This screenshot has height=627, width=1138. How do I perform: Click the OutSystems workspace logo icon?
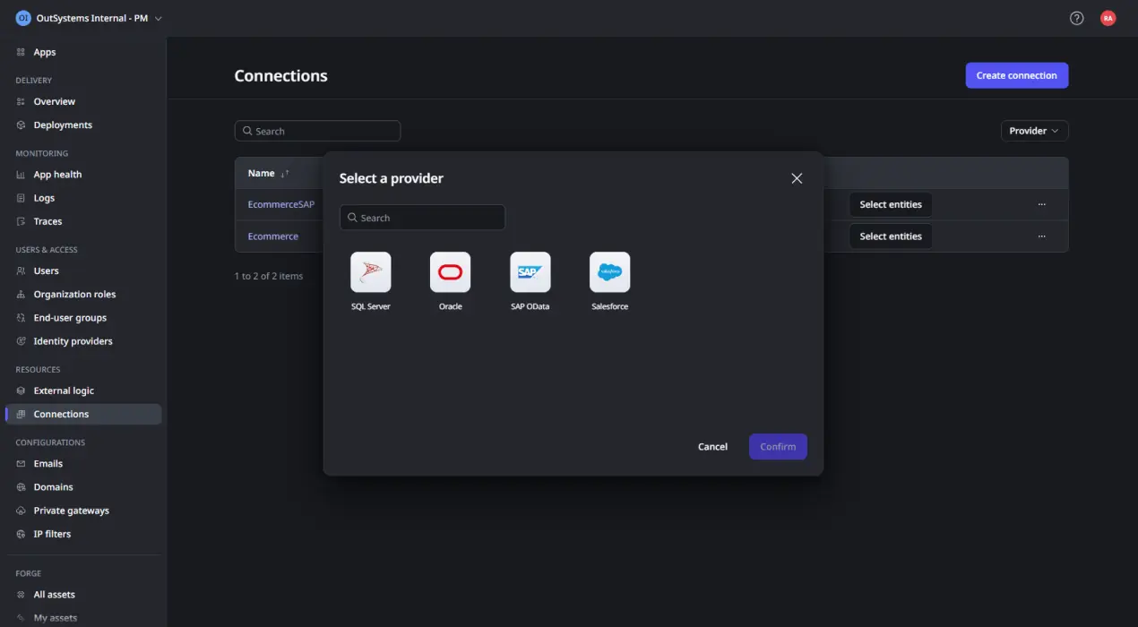[x=22, y=17]
